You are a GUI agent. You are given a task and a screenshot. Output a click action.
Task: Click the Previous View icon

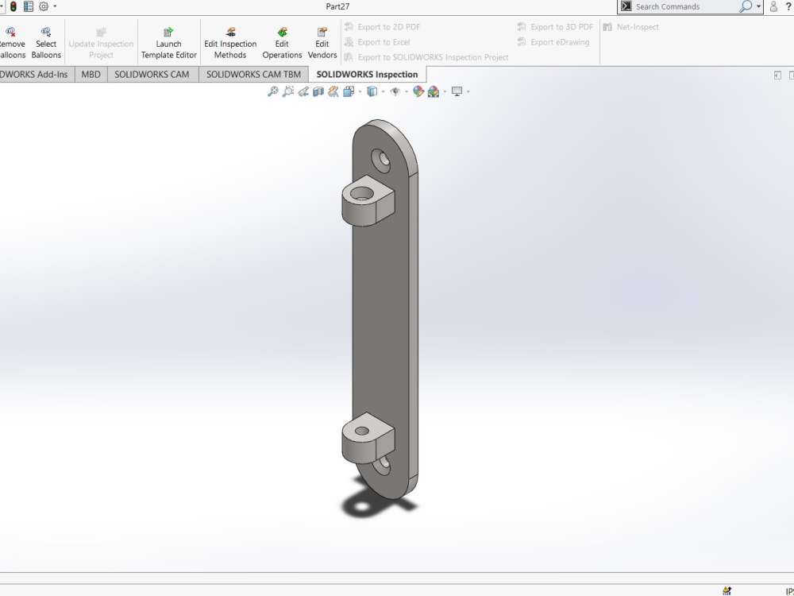[303, 91]
